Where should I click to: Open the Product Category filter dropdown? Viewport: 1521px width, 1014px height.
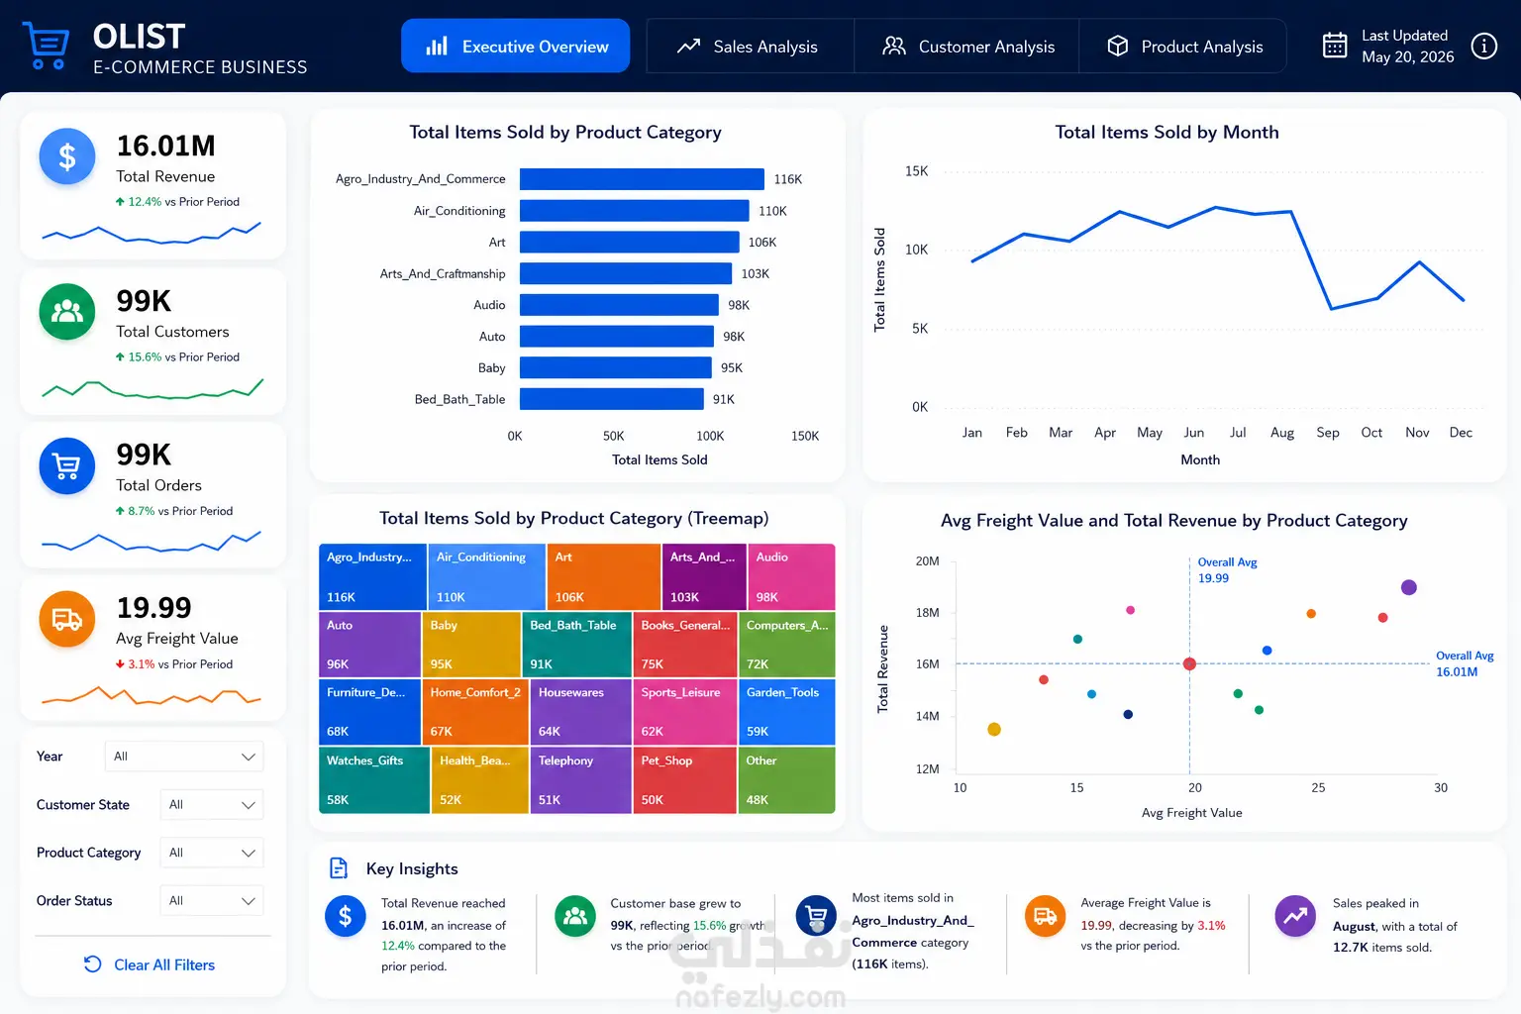point(212,853)
